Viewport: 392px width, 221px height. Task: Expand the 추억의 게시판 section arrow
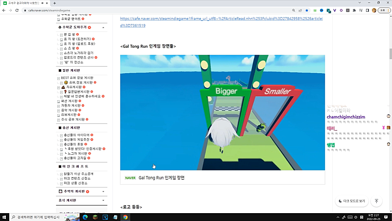[103, 192]
